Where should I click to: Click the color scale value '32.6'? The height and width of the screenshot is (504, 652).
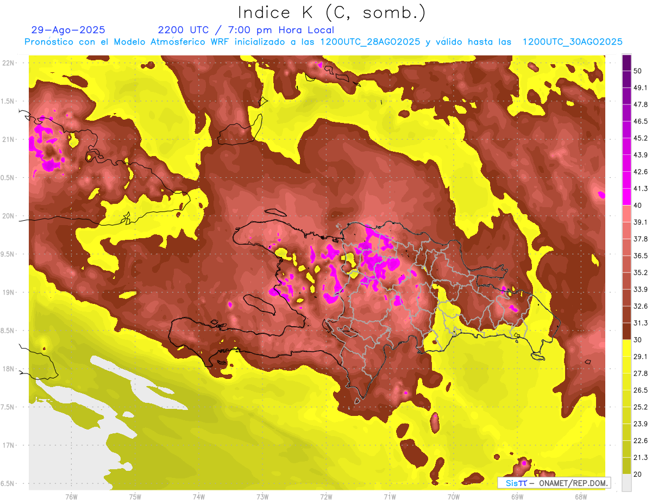[641, 306]
